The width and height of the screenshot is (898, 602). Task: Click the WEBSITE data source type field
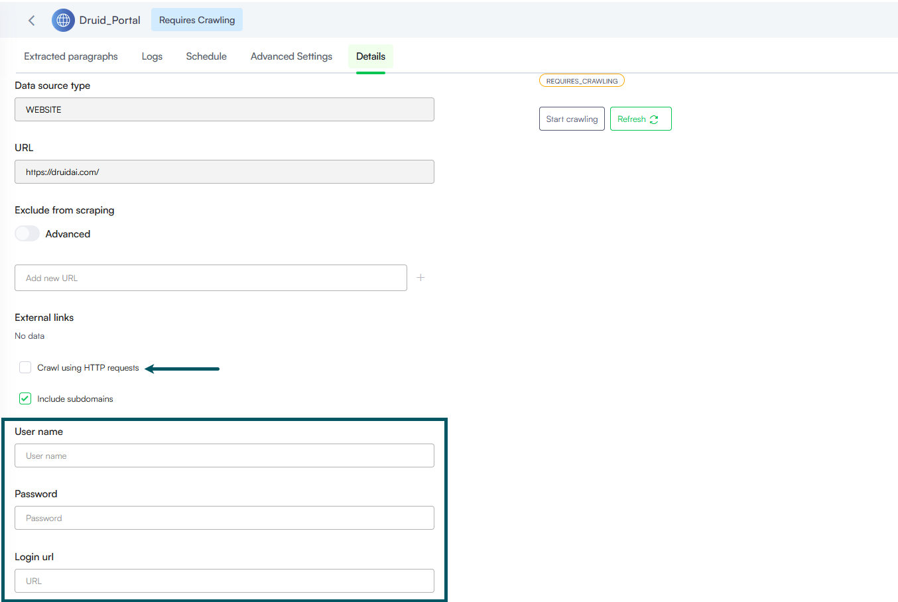pyautogui.click(x=224, y=109)
